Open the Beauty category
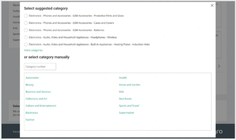236x140 pixels. click(29, 85)
